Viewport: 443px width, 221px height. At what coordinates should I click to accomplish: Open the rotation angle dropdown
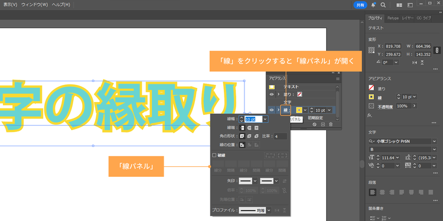pyautogui.click(x=396, y=62)
